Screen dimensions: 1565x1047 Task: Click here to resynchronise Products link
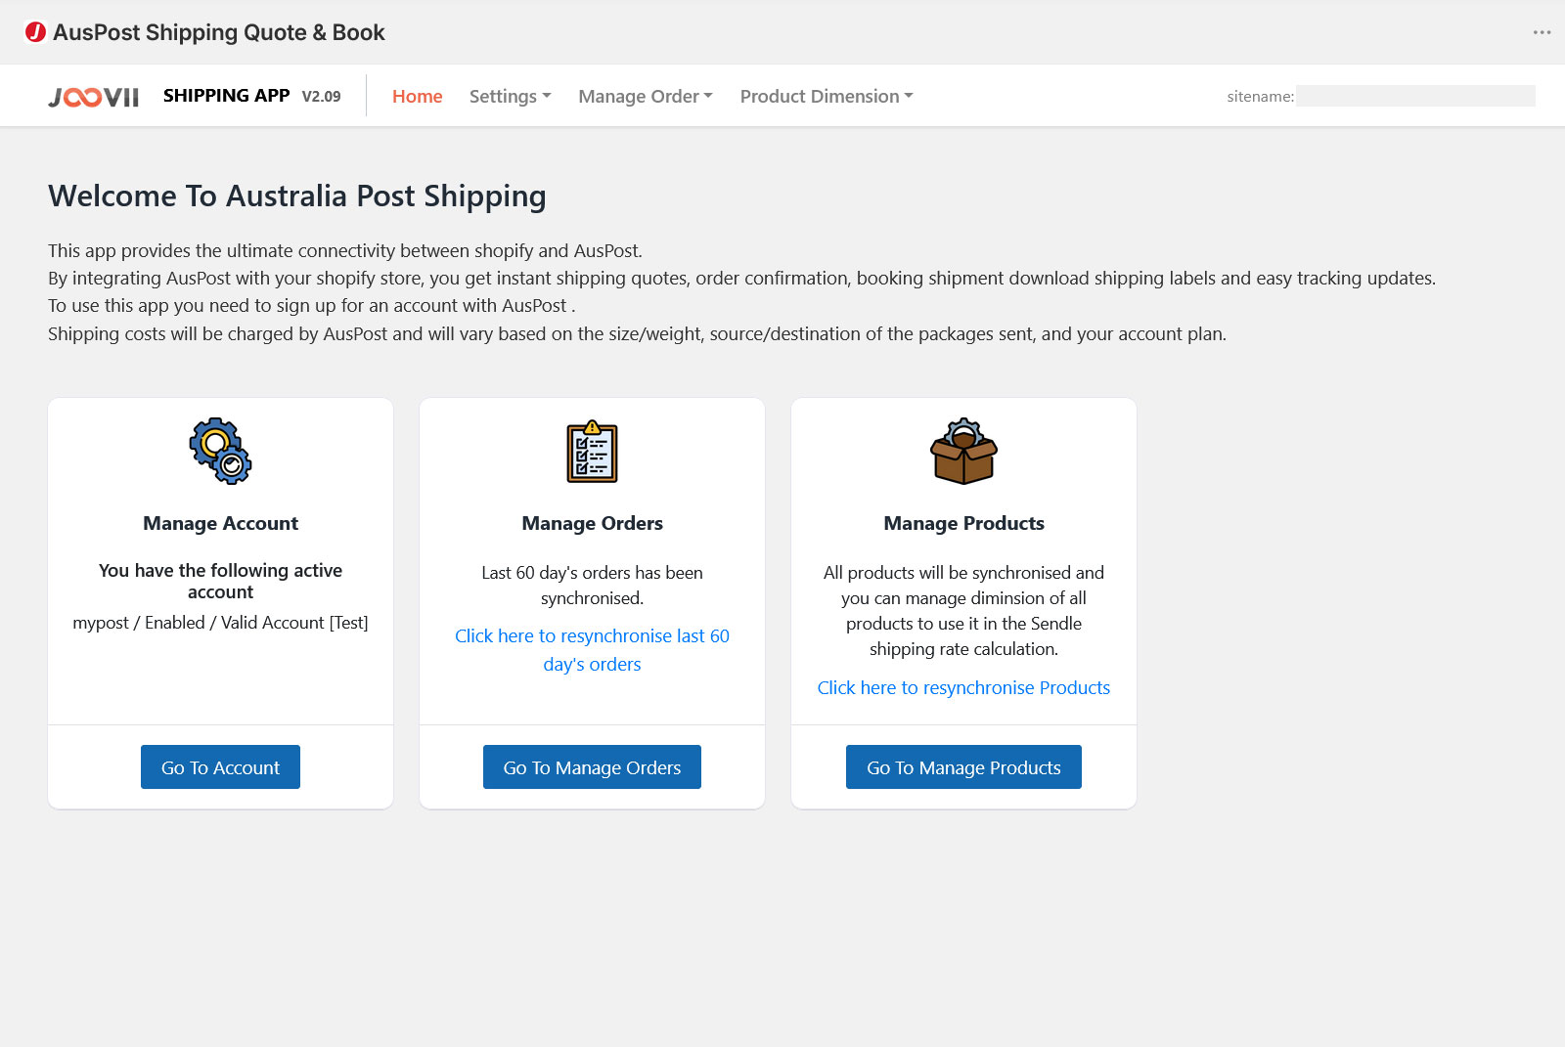point(963,687)
